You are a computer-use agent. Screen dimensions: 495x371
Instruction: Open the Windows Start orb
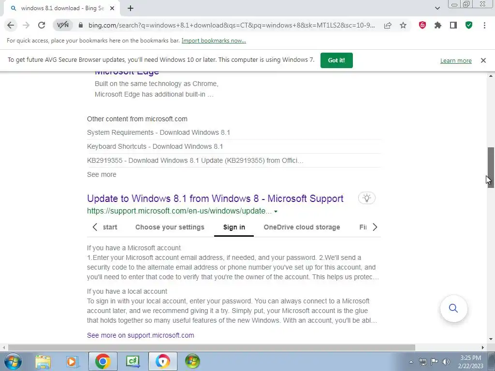[13, 361]
